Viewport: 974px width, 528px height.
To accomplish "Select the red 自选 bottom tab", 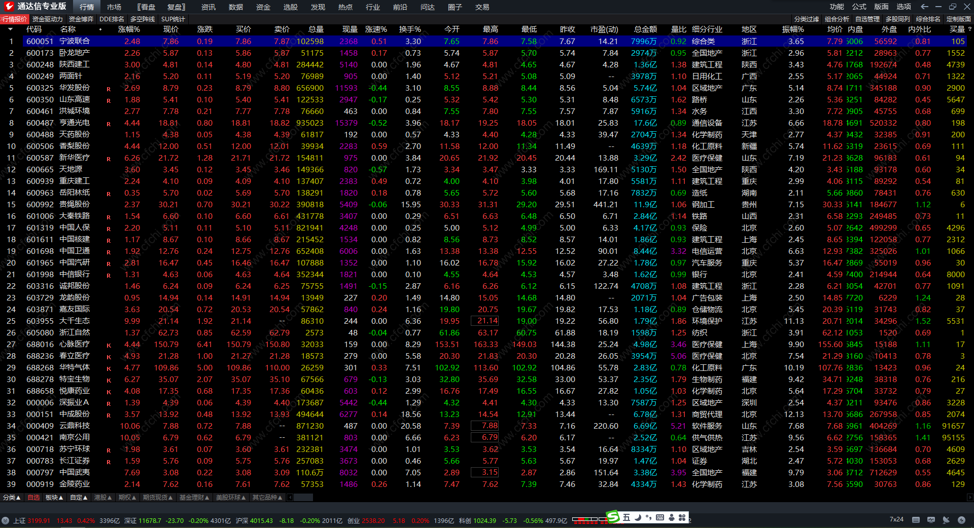I will (33, 498).
